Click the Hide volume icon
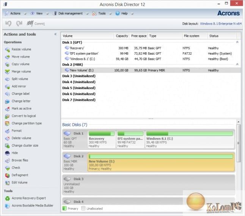Screen dimensions: 245x216 (x=7, y=153)
